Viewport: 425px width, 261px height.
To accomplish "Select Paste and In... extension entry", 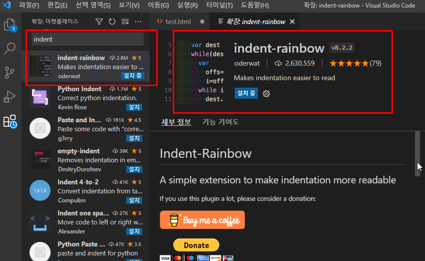I will [x=86, y=128].
